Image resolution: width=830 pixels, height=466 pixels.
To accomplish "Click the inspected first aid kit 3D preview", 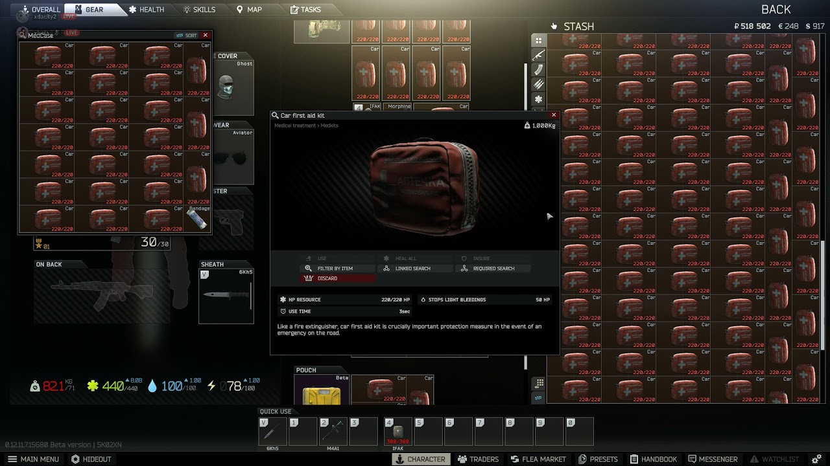I will click(424, 186).
